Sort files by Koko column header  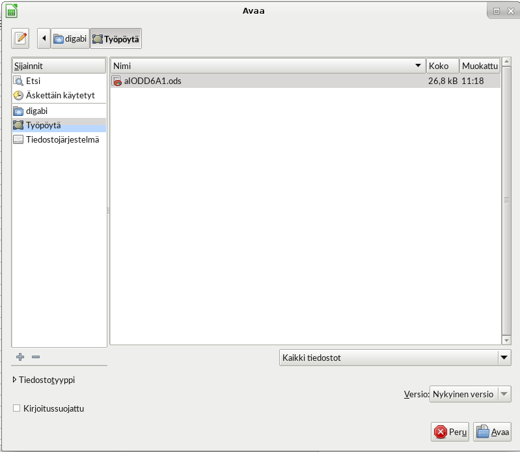442,66
